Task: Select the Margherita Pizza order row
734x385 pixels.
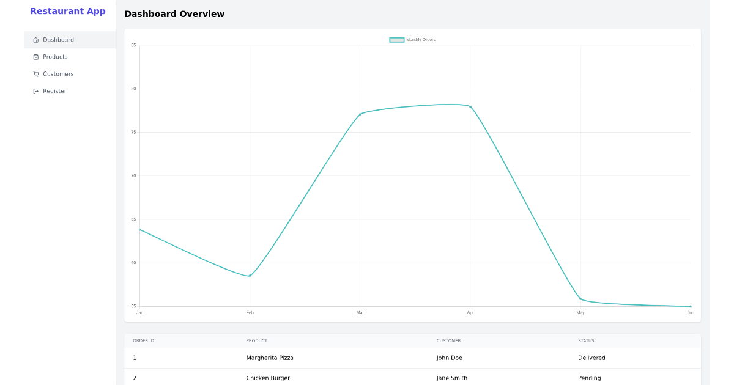Action: [x=270, y=358]
